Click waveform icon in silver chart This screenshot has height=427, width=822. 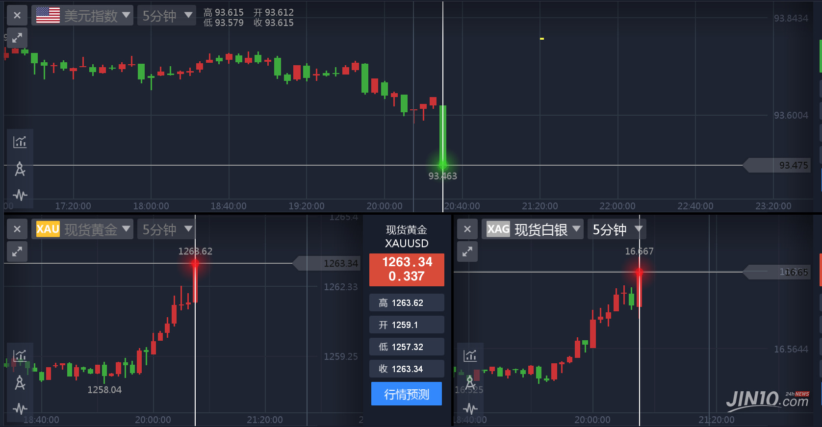coord(470,408)
